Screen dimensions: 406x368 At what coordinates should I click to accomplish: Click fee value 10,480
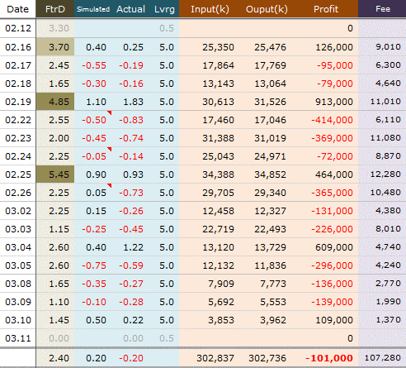385,193
